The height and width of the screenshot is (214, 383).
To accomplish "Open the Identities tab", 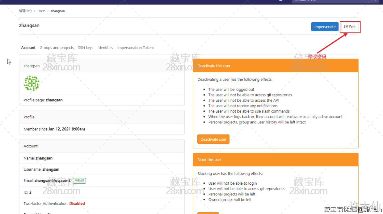I will click(105, 48).
